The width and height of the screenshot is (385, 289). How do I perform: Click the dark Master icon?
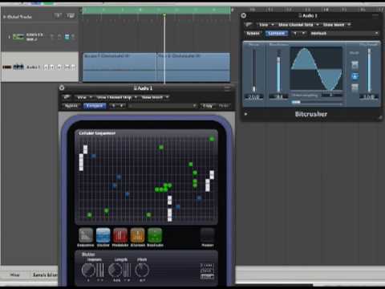(208, 235)
